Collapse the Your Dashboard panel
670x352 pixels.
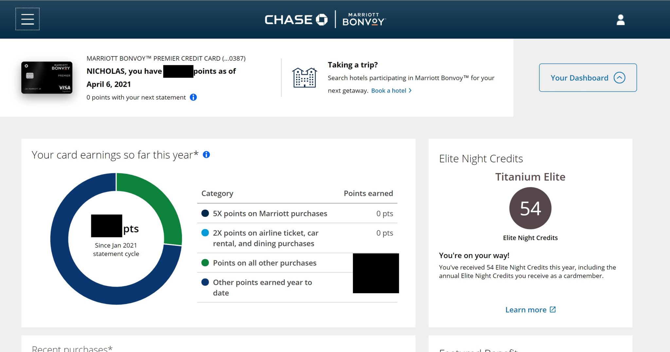click(620, 78)
